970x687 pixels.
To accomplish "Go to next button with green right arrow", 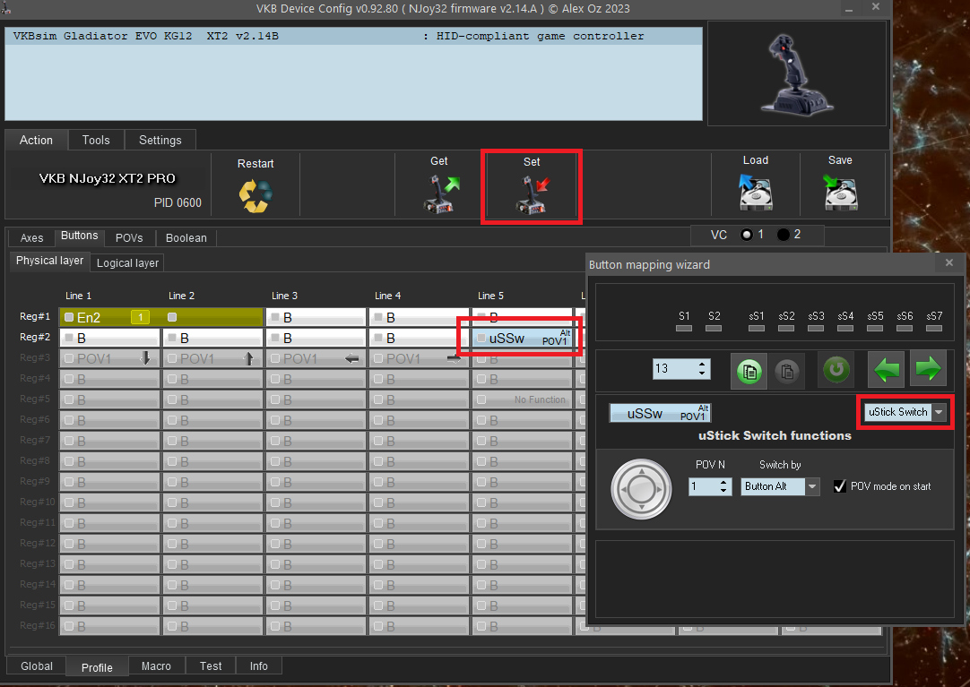I will point(928,369).
